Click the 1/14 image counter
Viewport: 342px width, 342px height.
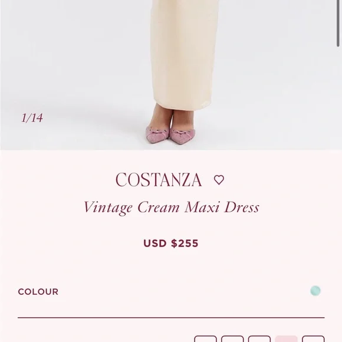pyautogui.click(x=32, y=118)
